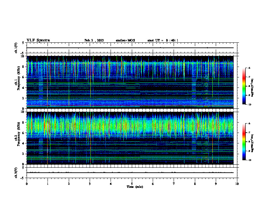The width and height of the screenshot is (267, 206).
Task: Click the ch.2 spectrogram color scale bar
Action: [x=244, y=142]
